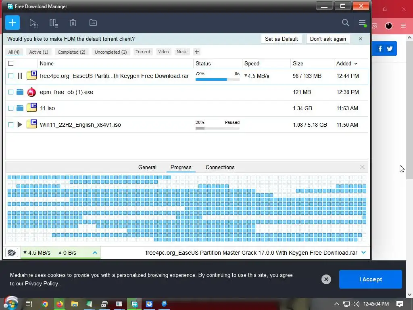The width and height of the screenshot is (413, 310).
Task: Sort by Added column arrow
Action: coord(356,64)
